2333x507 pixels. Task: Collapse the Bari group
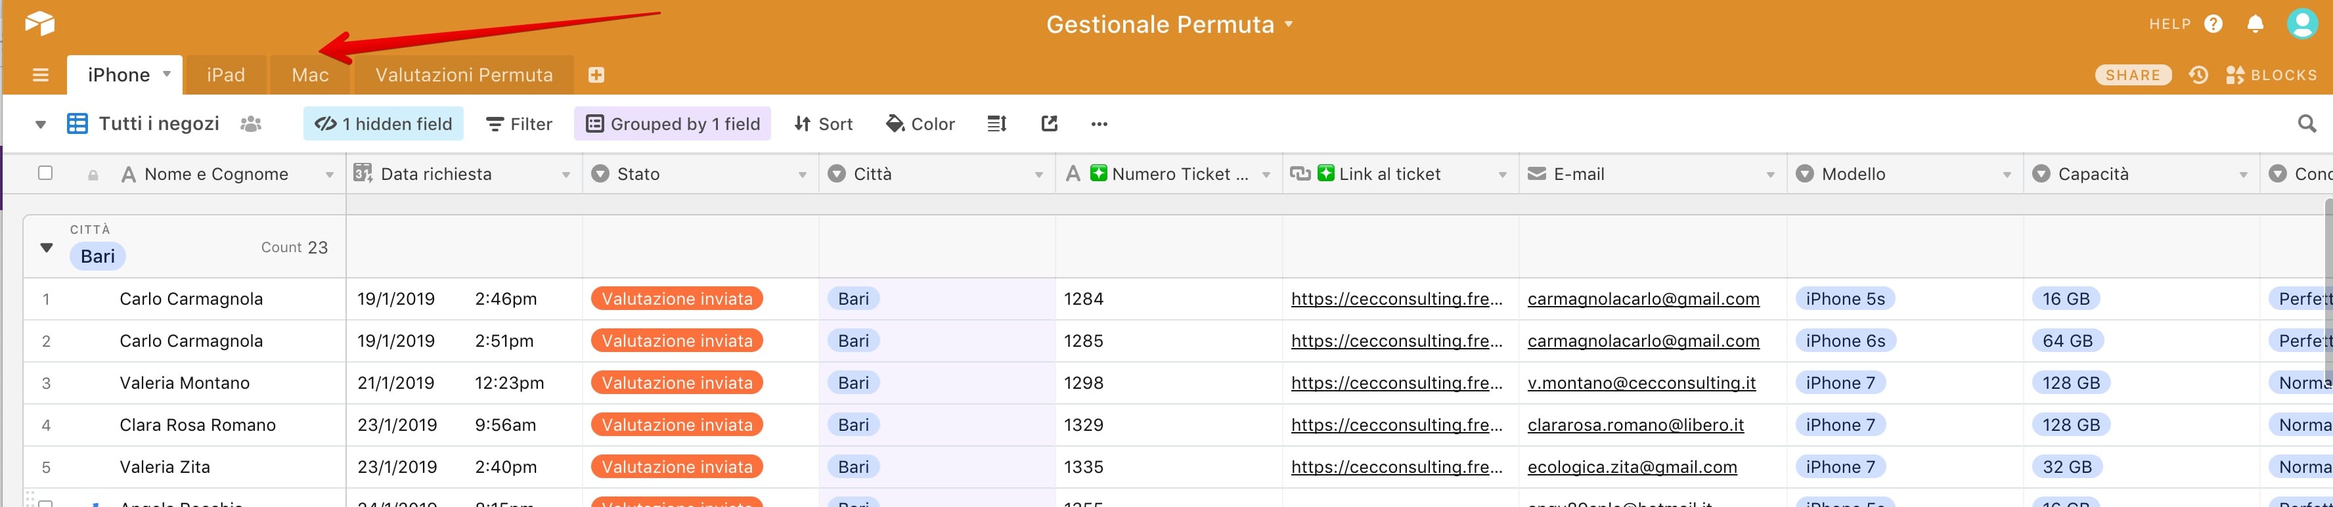pyautogui.click(x=47, y=247)
